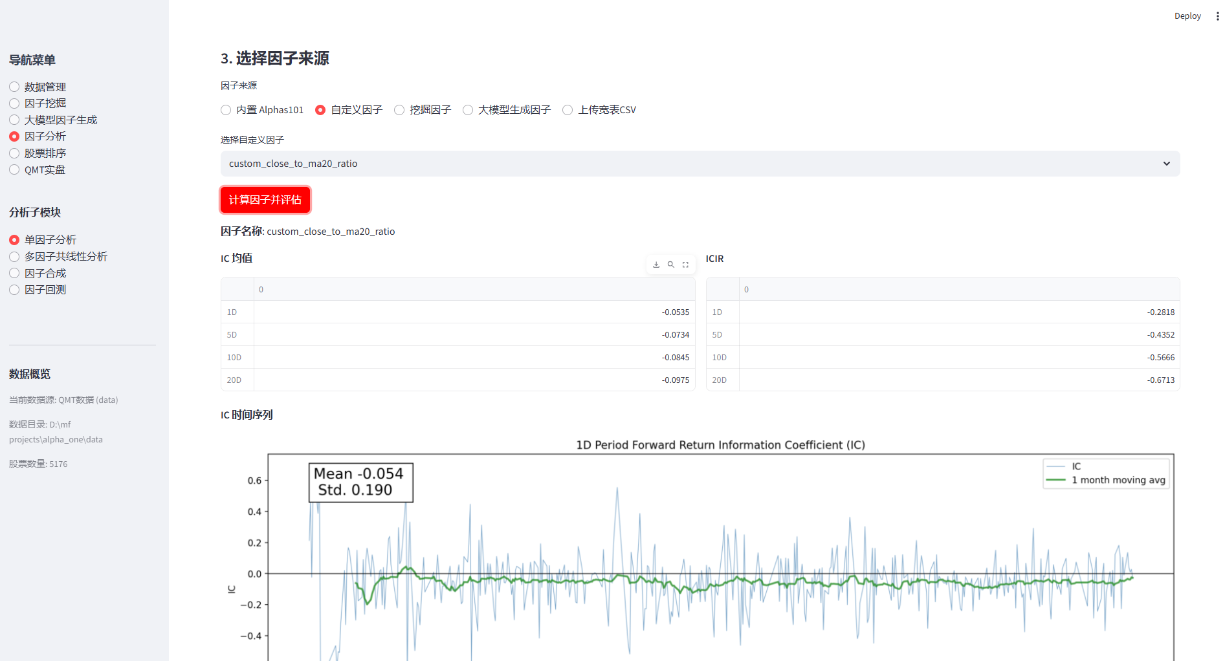Click the 20D value cell in ICIR table
The height and width of the screenshot is (661, 1225).
[x=958, y=380]
